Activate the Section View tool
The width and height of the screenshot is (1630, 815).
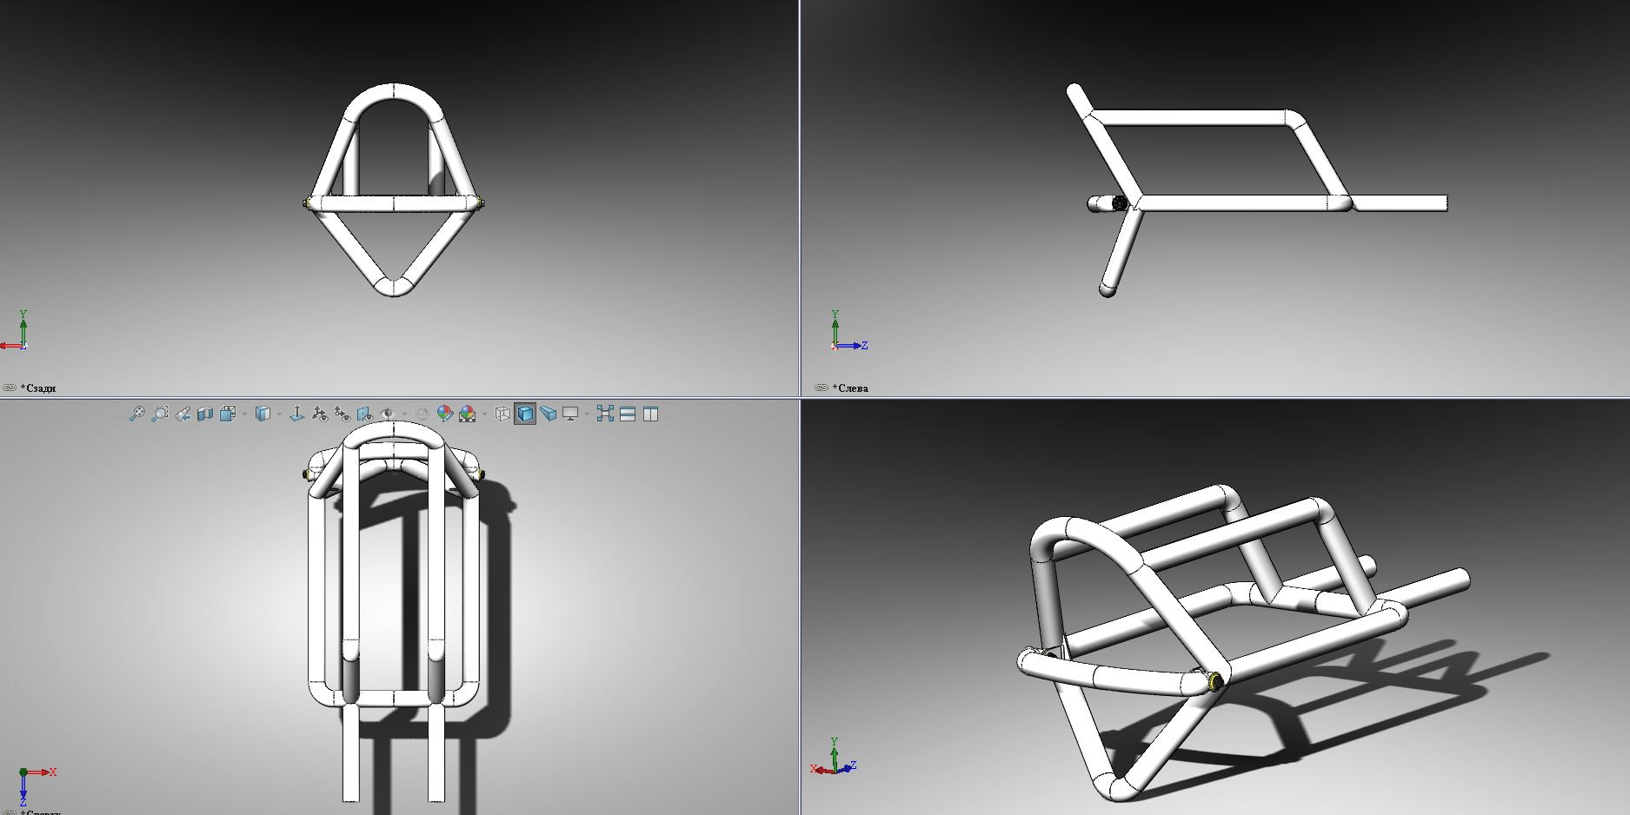tap(205, 414)
